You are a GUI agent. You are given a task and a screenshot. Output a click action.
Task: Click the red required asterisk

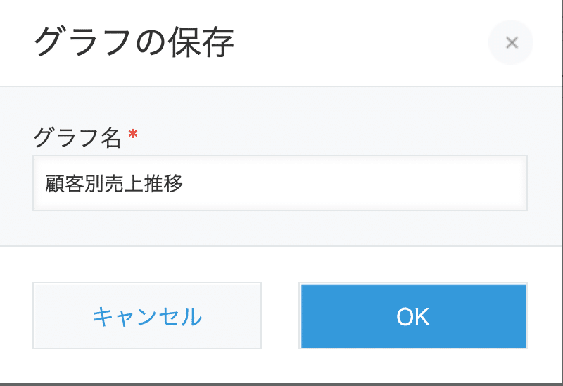point(133,135)
